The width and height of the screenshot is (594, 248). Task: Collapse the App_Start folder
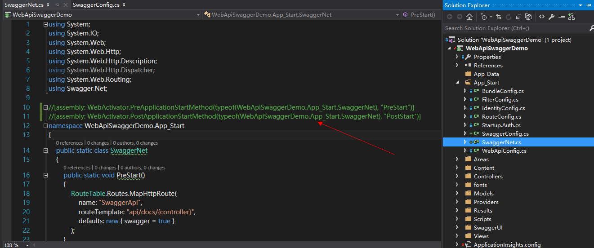click(x=457, y=83)
